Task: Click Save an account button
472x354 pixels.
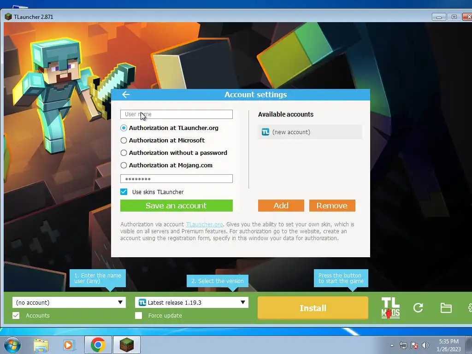Action: [x=177, y=206]
